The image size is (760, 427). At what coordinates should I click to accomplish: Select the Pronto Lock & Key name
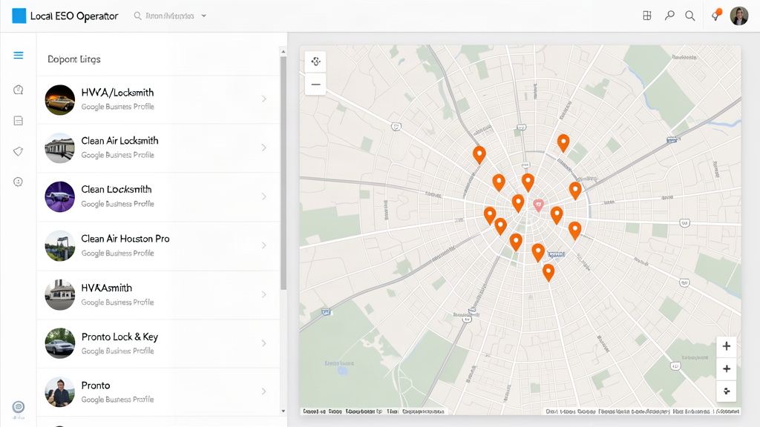coord(119,337)
